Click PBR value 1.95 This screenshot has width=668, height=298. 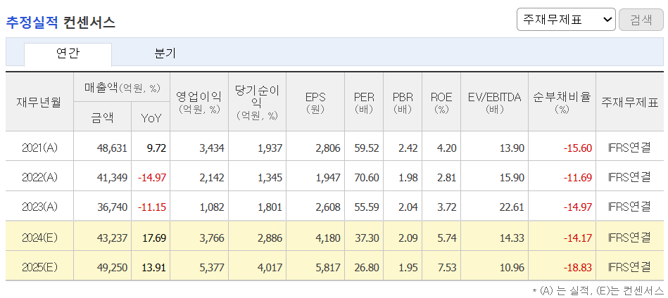(408, 267)
